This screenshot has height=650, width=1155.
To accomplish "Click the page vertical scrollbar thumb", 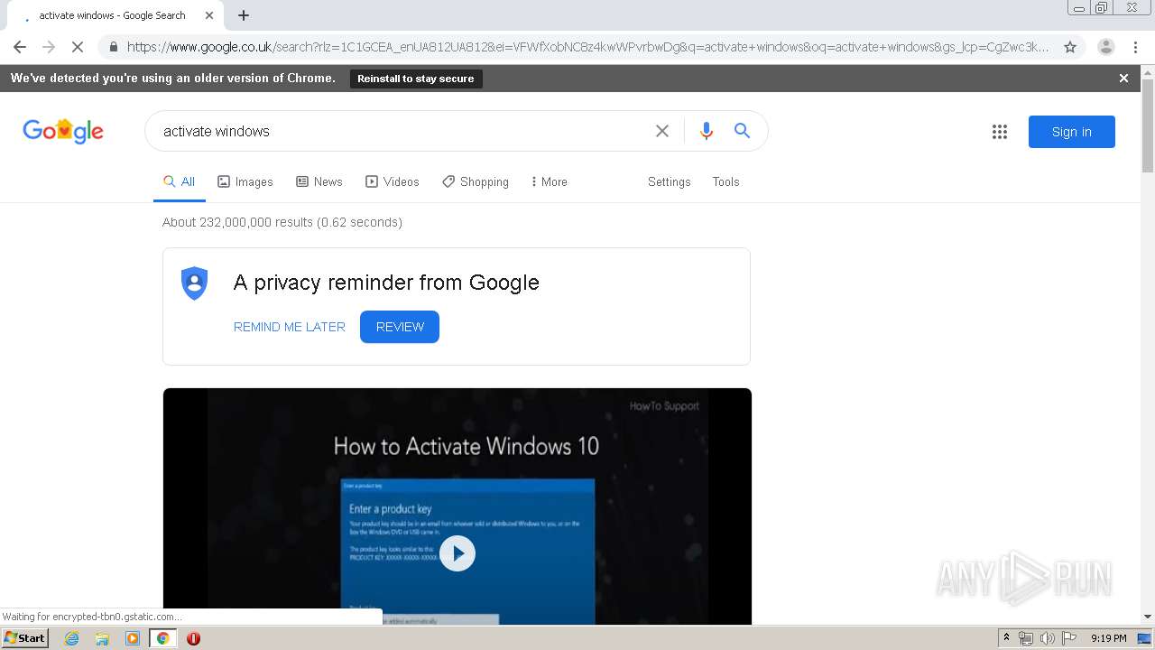I will (x=1148, y=125).
